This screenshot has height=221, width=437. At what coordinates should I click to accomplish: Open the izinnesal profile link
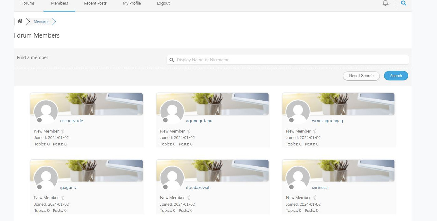(x=320, y=187)
